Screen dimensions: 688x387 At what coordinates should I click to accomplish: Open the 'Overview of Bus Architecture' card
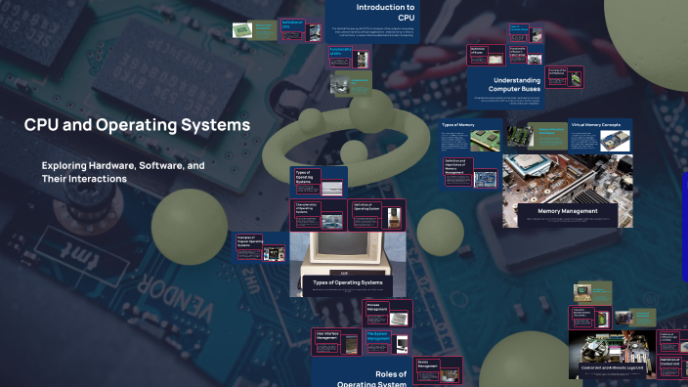click(564, 77)
